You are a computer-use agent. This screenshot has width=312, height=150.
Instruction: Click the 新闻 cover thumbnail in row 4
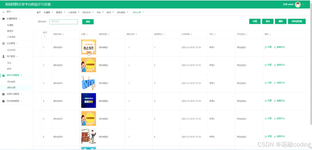[x=89, y=100]
